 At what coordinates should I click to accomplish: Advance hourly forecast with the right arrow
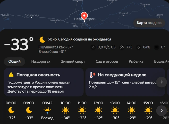pyautogui.click(x=162, y=111)
